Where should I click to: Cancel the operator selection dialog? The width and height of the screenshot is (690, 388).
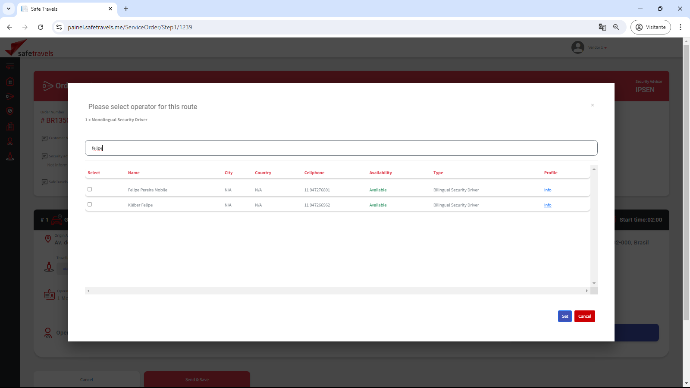584,316
